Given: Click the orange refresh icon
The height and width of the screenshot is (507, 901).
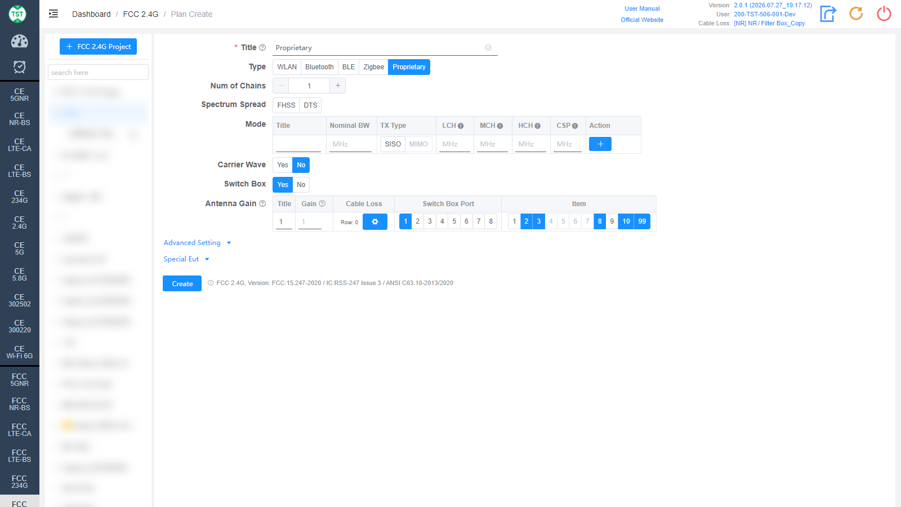Looking at the screenshot, I should [856, 14].
